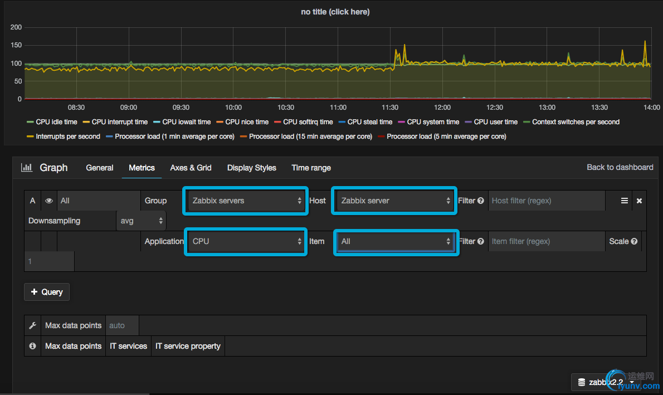663x395 pixels.
Task: Open the zabbix2.2 datasource selector
Action: click(x=606, y=382)
